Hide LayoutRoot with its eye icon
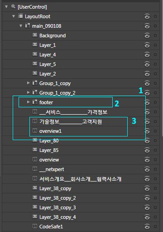 point(147,16)
